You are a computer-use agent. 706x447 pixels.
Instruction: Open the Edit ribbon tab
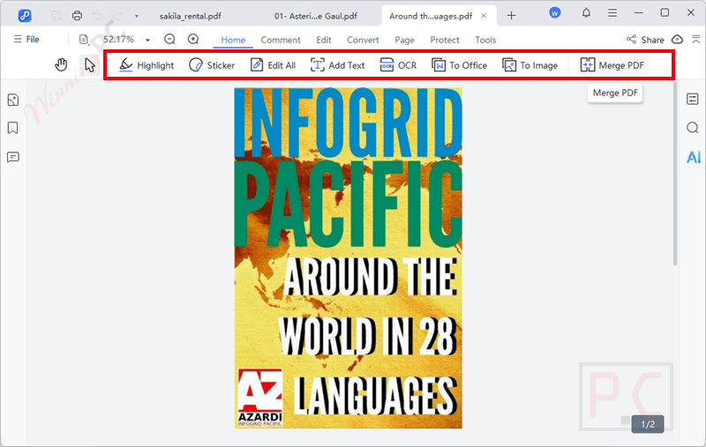click(323, 40)
